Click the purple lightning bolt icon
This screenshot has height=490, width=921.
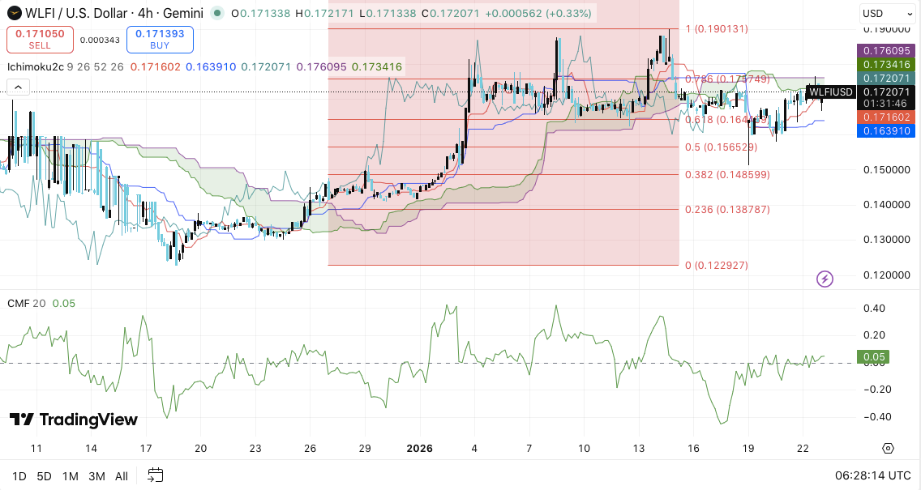click(825, 279)
